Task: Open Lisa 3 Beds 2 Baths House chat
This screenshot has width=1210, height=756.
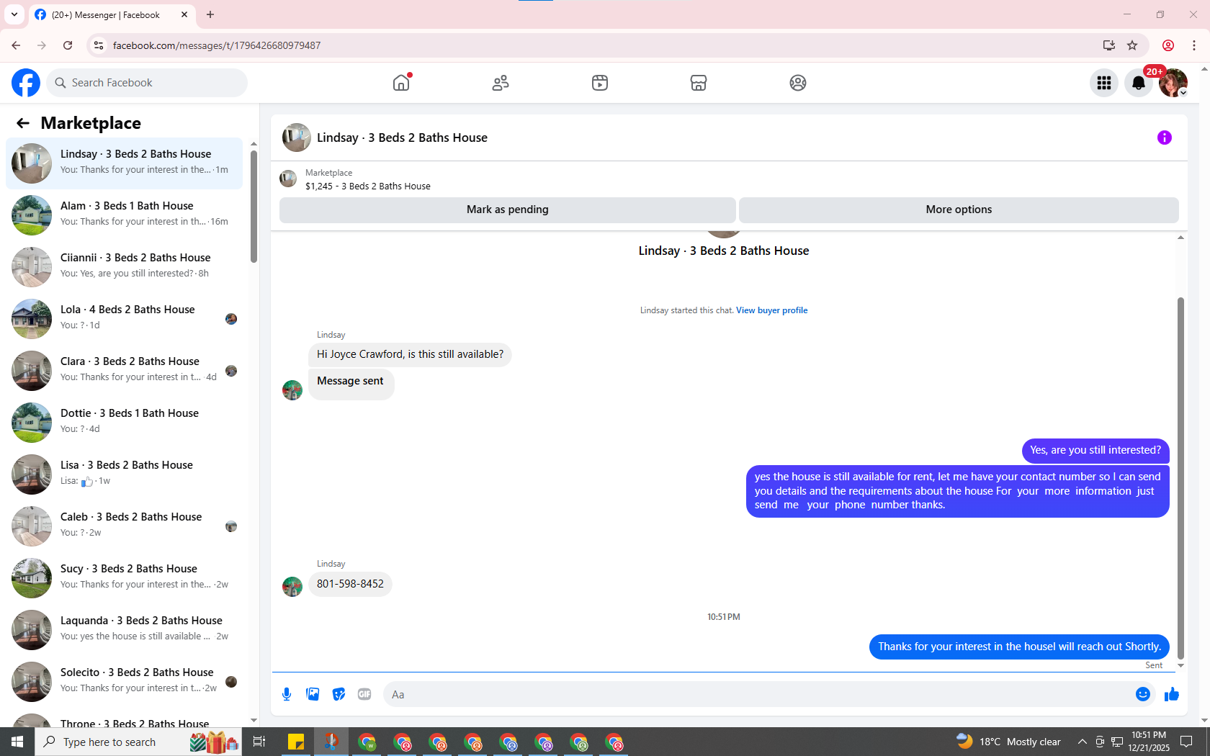Action: coord(125,474)
